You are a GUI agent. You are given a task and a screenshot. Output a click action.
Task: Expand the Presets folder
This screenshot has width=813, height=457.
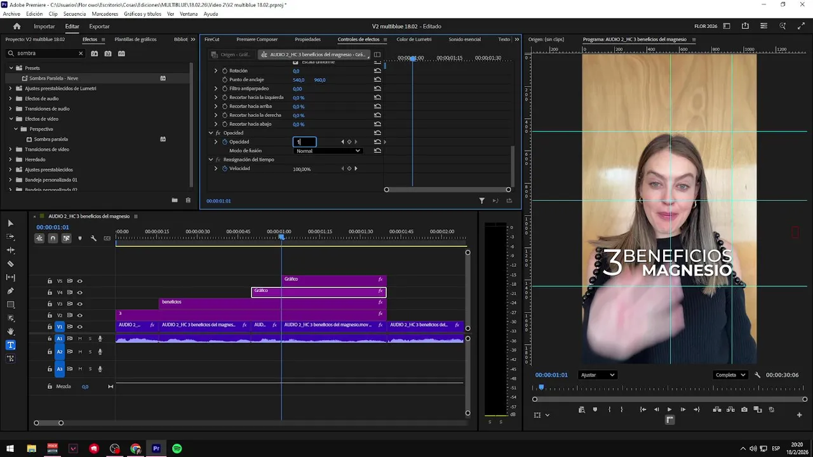11,68
